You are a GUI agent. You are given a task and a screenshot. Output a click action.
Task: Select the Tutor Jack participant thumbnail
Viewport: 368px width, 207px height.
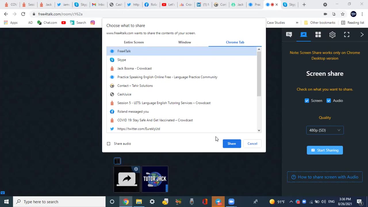pyautogui.click(x=155, y=179)
